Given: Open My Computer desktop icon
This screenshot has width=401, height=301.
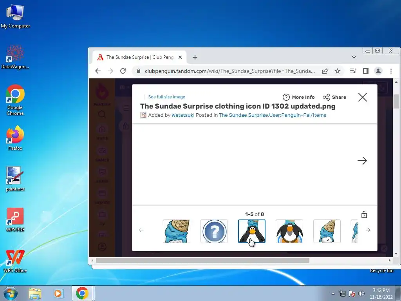Looking at the screenshot, I should (x=15, y=16).
